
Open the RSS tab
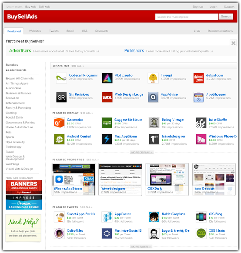[85, 31]
